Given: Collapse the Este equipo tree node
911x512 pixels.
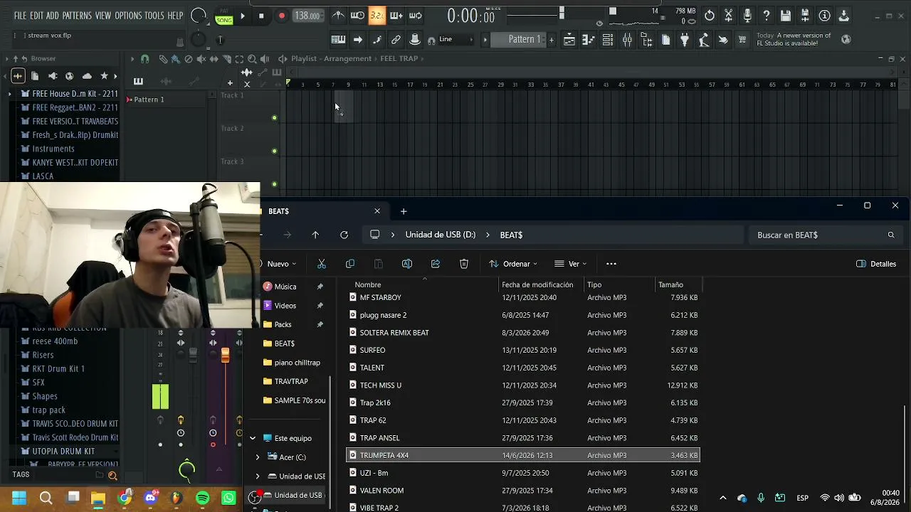Looking at the screenshot, I should [x=253, y=438].
